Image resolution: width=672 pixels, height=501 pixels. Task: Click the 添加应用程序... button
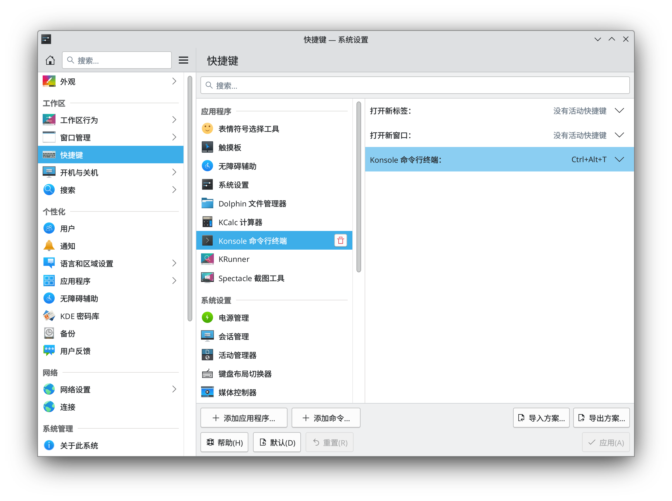[244, 418]
